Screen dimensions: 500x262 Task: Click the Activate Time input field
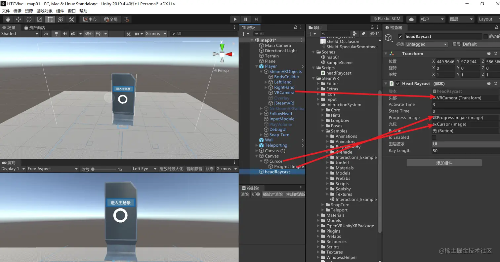[466, 104]
